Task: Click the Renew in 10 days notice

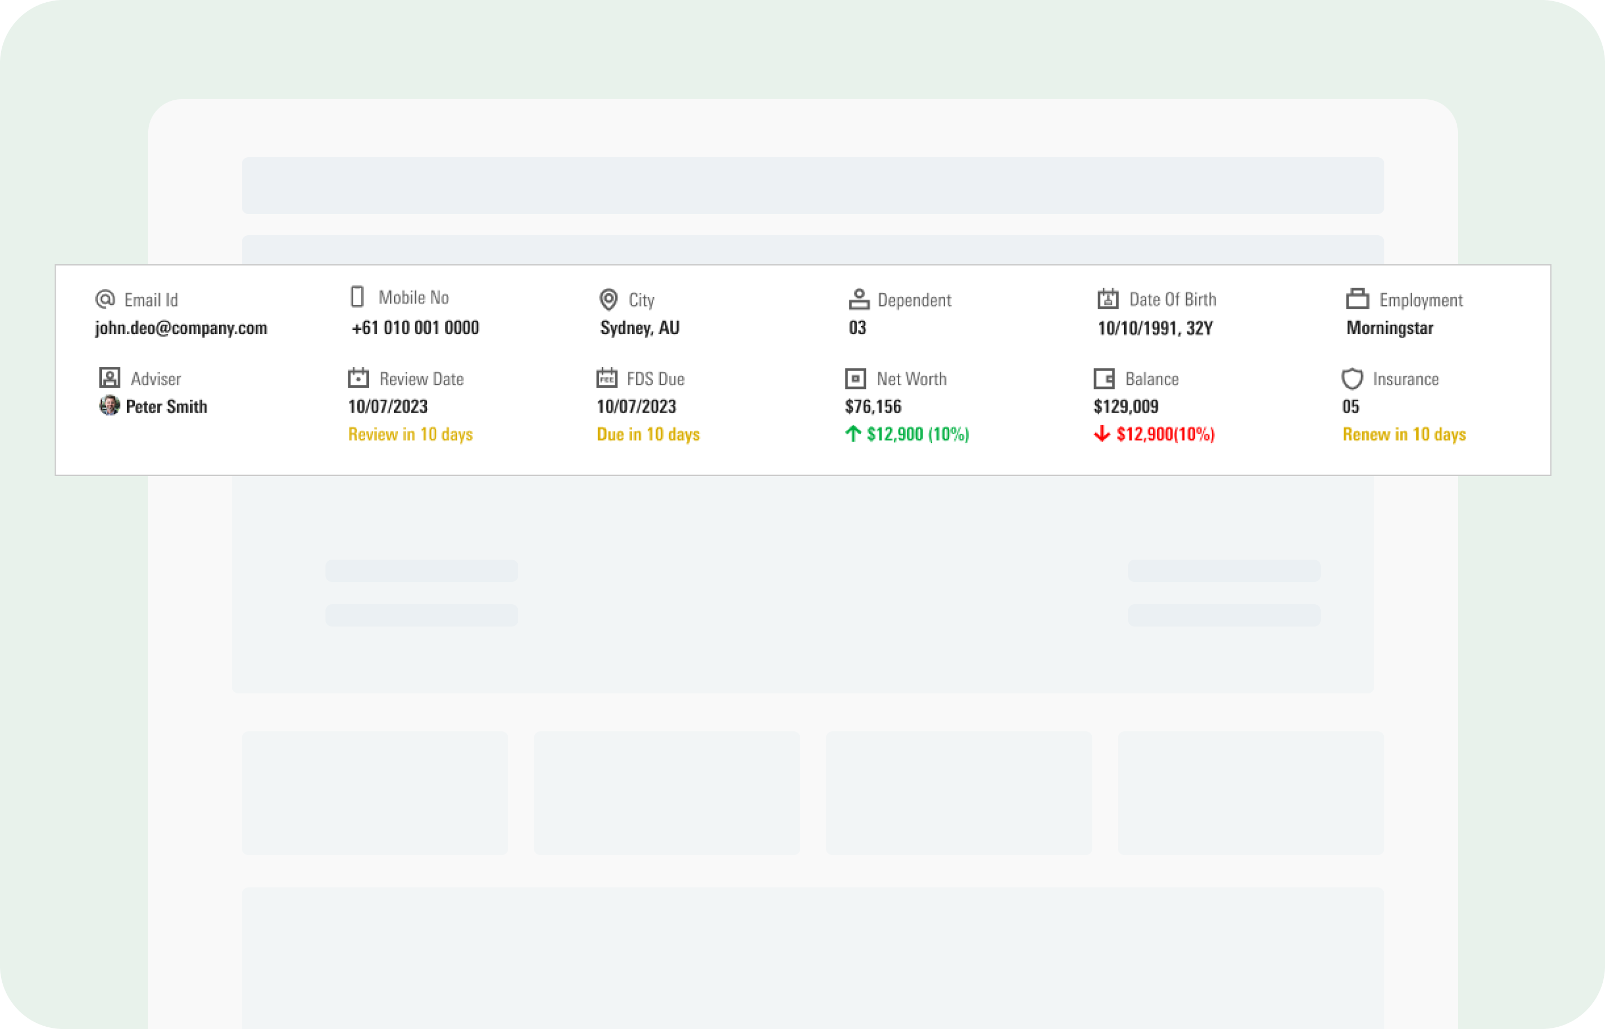Action: pos(1404,434)
